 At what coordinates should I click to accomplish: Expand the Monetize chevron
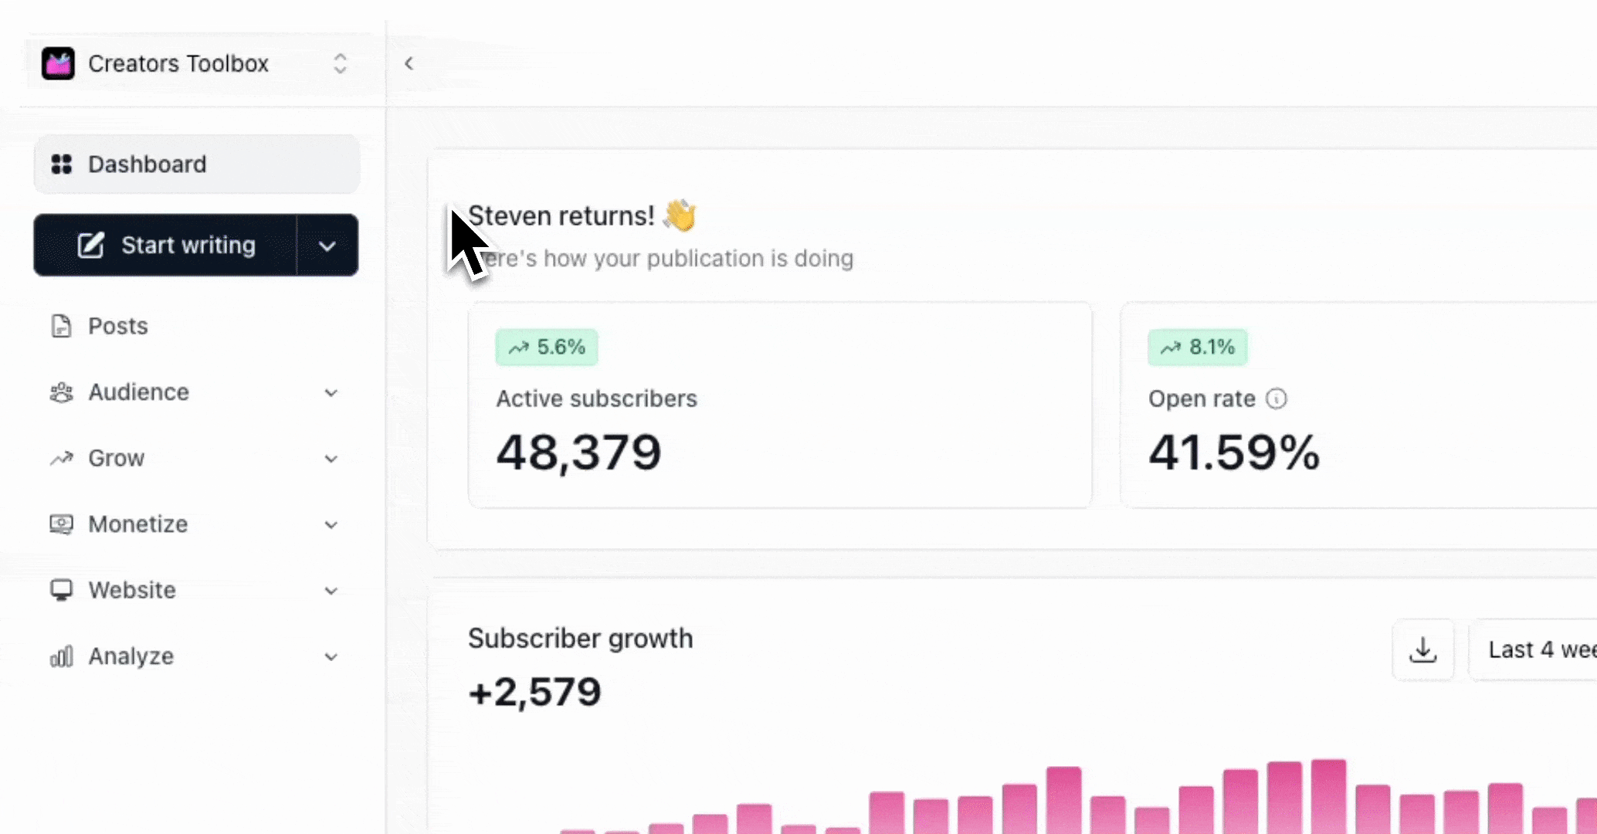(331, 525)
